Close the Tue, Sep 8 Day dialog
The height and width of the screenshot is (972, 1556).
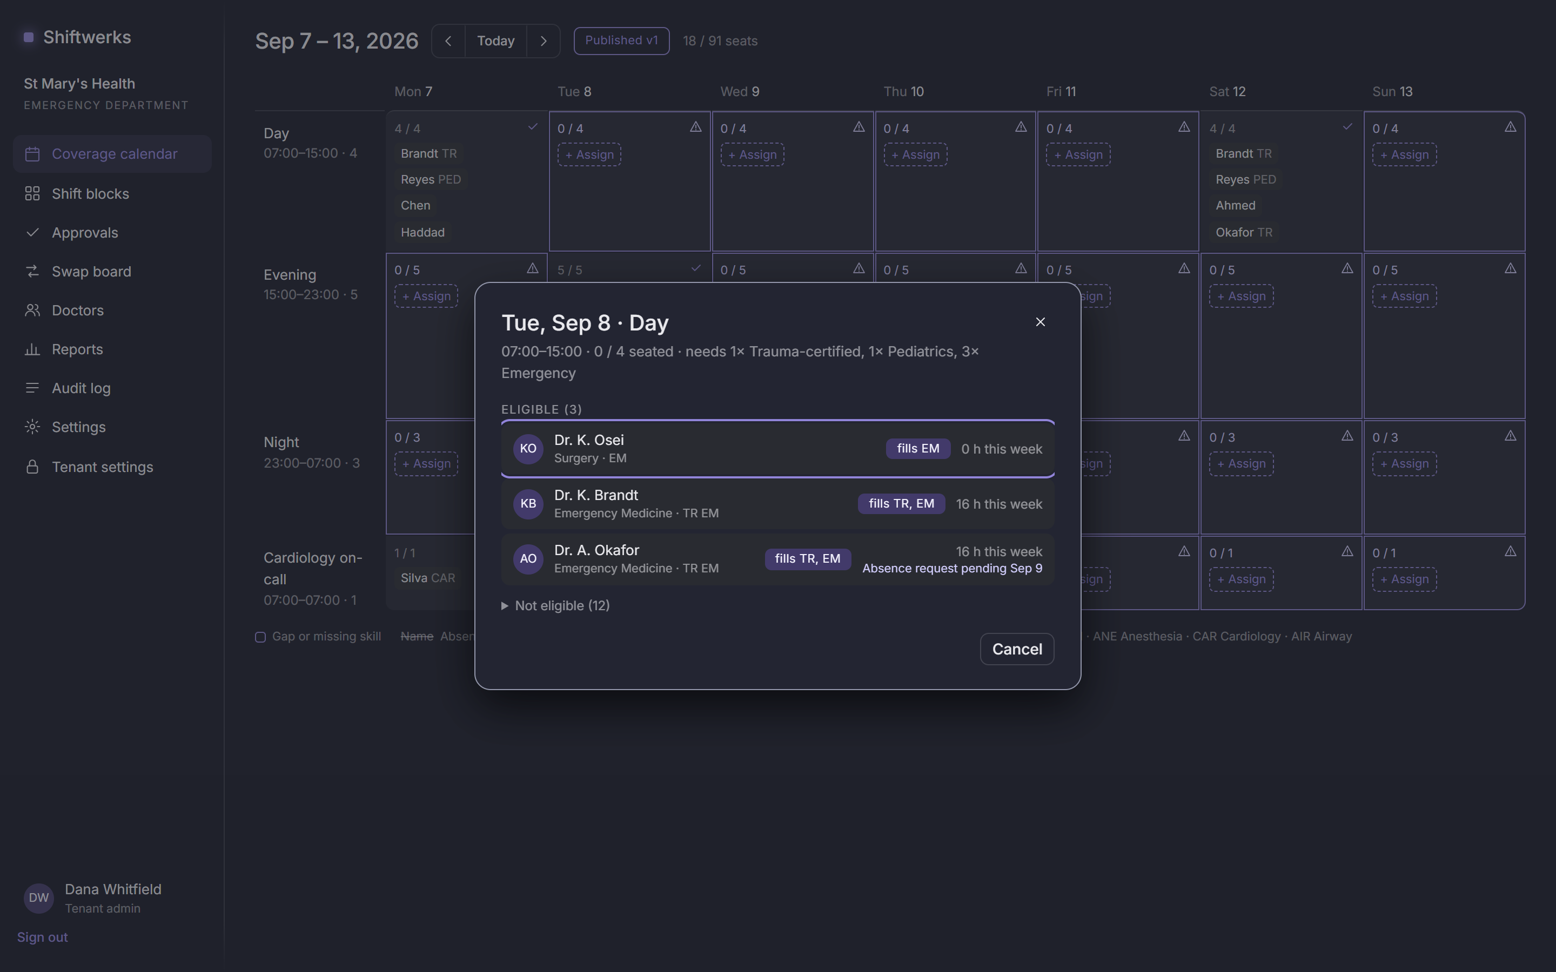(1041, 322)
